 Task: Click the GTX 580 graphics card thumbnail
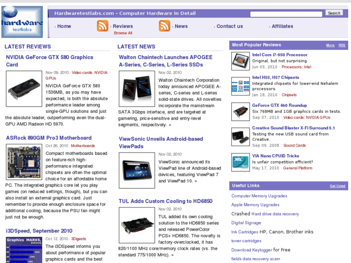24,89
